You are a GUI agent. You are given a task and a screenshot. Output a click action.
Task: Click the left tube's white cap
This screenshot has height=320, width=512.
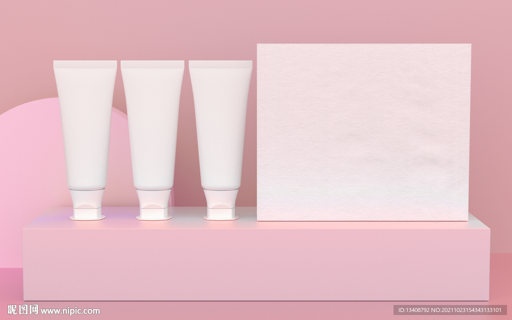(87, 206)
